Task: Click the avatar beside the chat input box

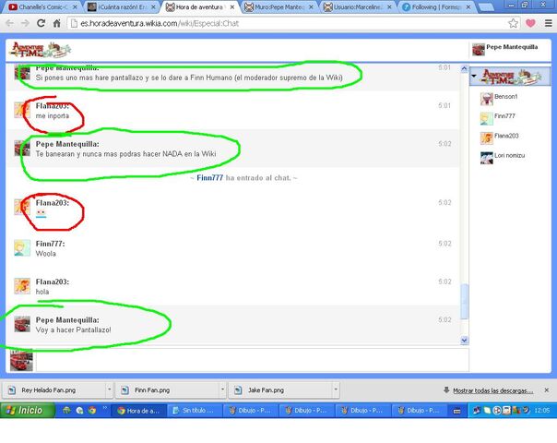Action: [21, 360]
